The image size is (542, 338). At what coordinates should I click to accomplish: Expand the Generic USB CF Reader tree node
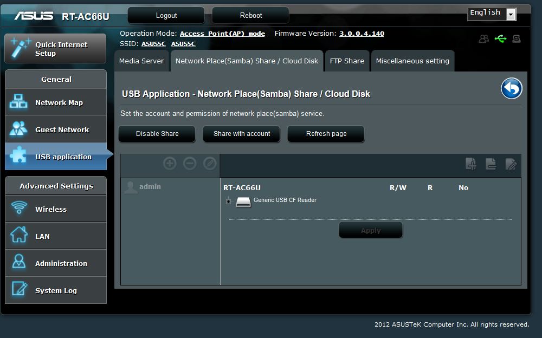[x=228, y=201]
